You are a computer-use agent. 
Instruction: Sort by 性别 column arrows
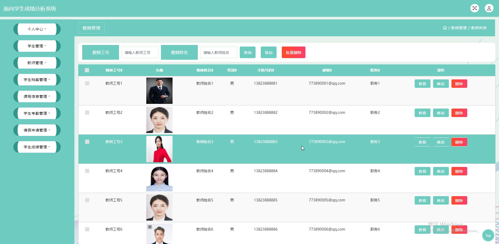(236, 70)
